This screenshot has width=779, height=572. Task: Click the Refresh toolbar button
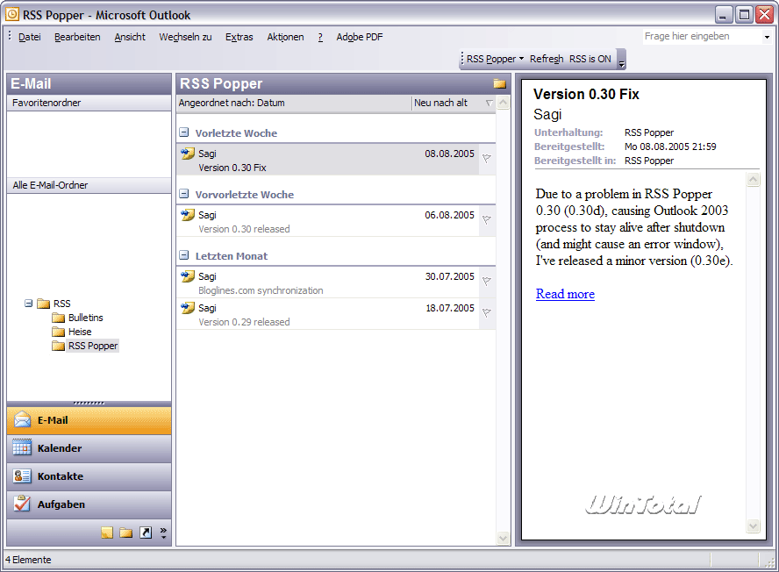tap(547, 59)
